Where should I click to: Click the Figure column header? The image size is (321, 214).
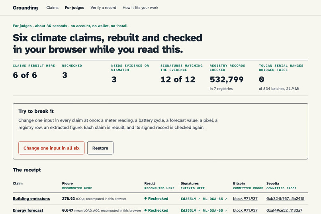point(67,183)
